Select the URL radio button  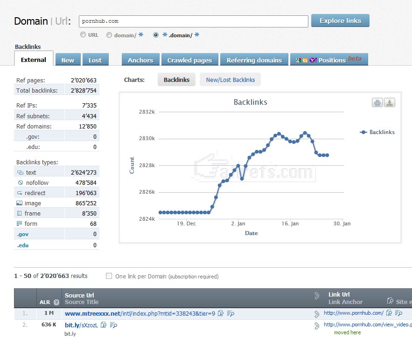pos(83,34)
